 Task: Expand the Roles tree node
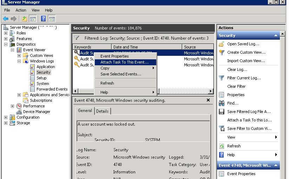point(6,33)
